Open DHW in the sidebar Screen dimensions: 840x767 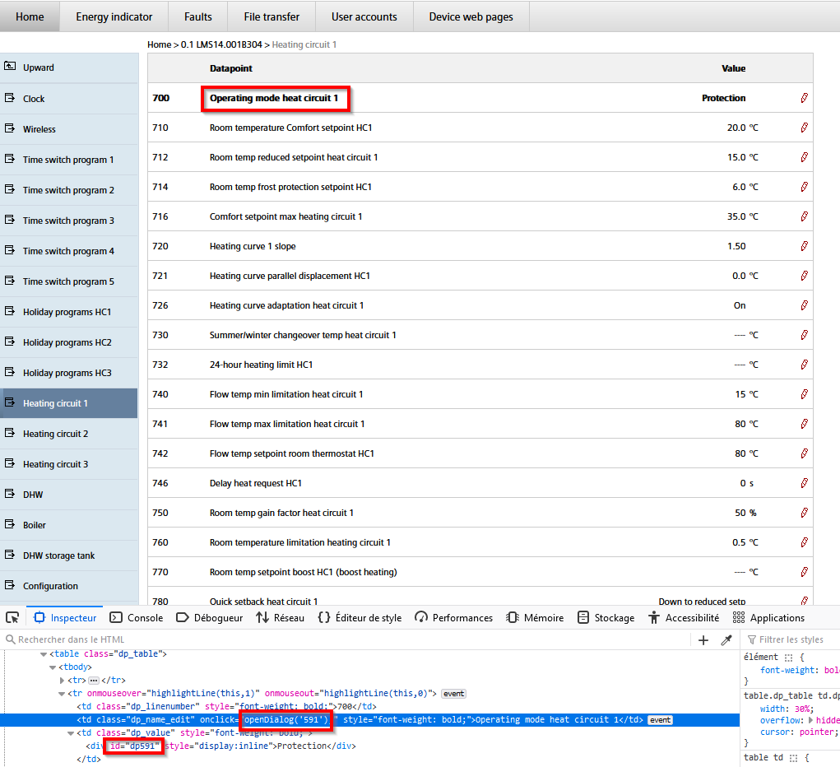[x=69, y=495]
